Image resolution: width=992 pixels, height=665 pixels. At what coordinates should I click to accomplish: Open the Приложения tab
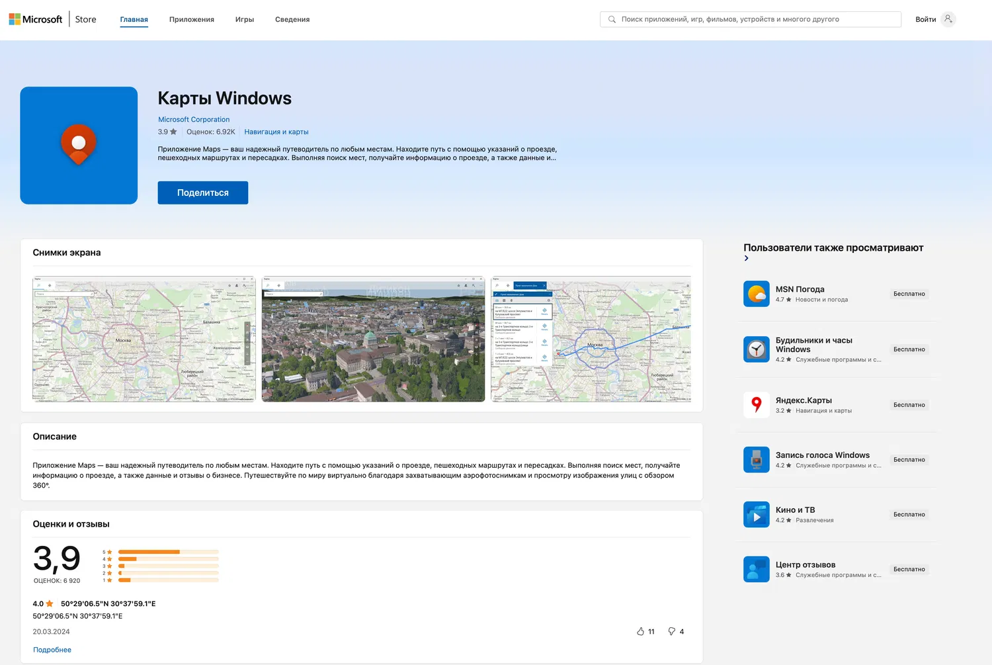191,20
